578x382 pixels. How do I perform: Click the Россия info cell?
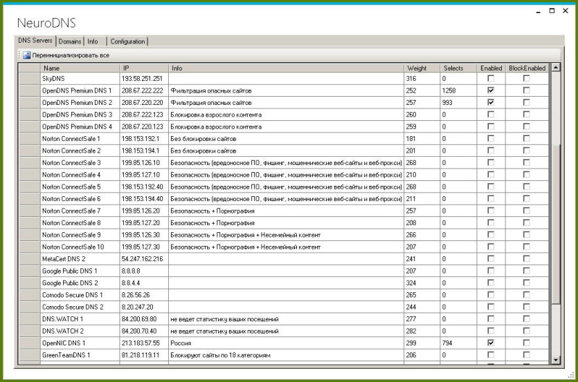tap(286, 343)
